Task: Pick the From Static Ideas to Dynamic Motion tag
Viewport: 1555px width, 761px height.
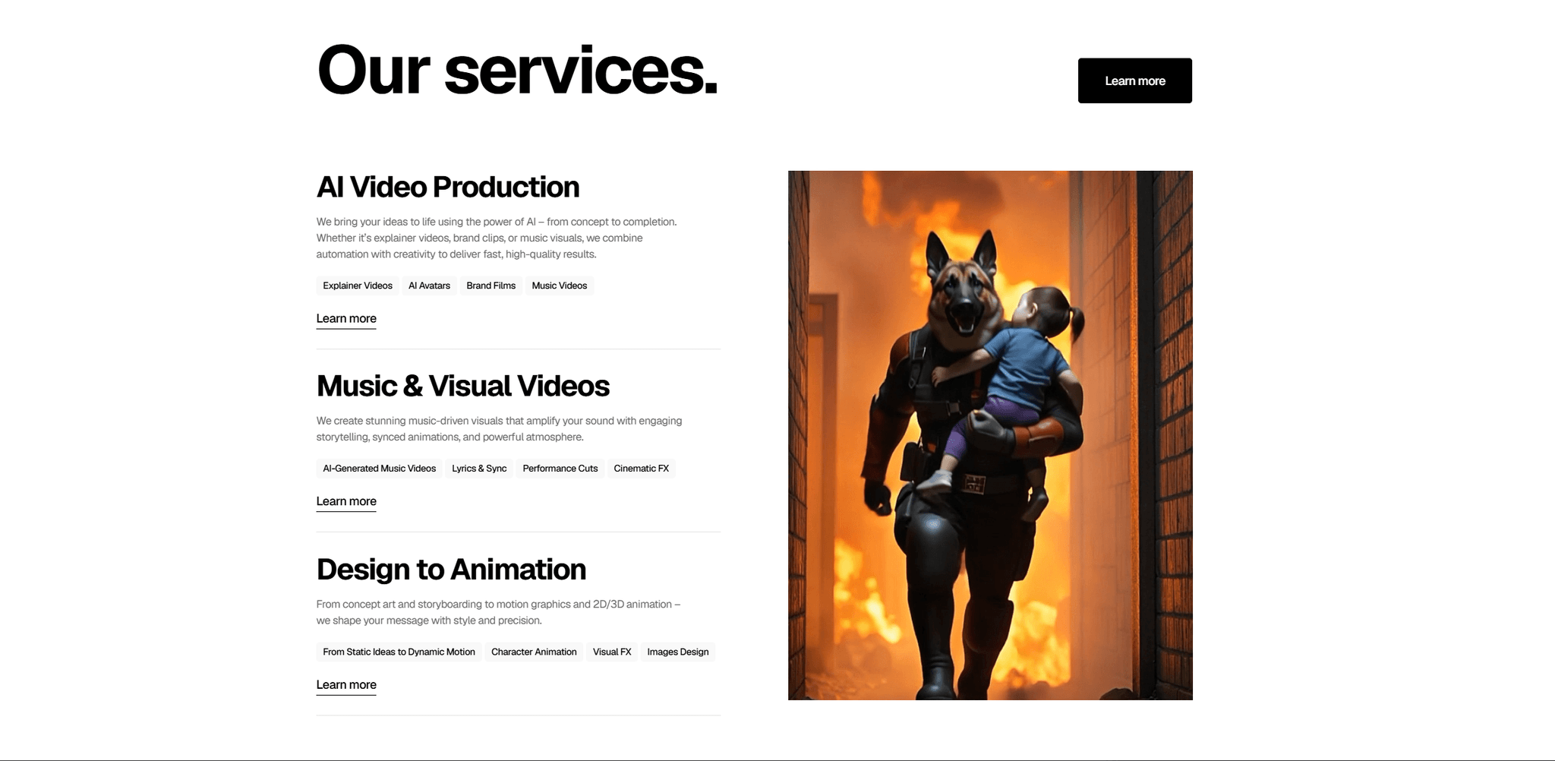Action: pyautogui.click(x=399, y=652)
